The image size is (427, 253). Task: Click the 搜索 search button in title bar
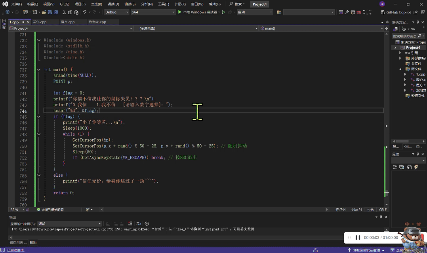tap(237, 4)
